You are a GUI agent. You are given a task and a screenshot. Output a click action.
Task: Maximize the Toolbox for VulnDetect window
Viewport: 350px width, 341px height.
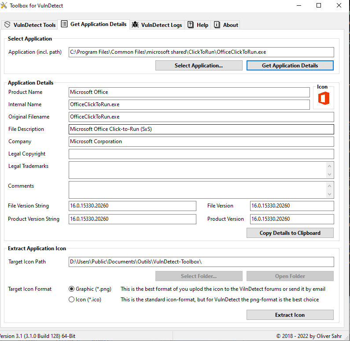319,5
